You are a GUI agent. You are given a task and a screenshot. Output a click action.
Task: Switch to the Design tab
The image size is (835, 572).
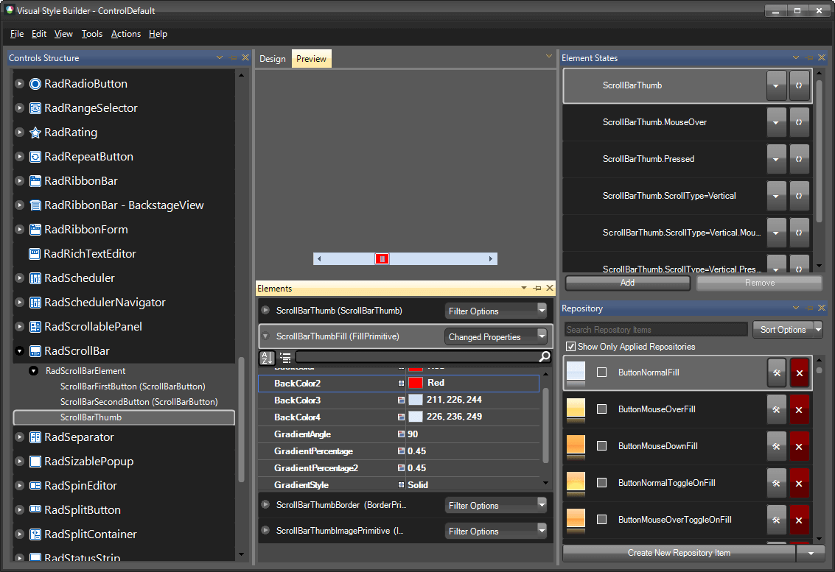click(x=272, y=58)
